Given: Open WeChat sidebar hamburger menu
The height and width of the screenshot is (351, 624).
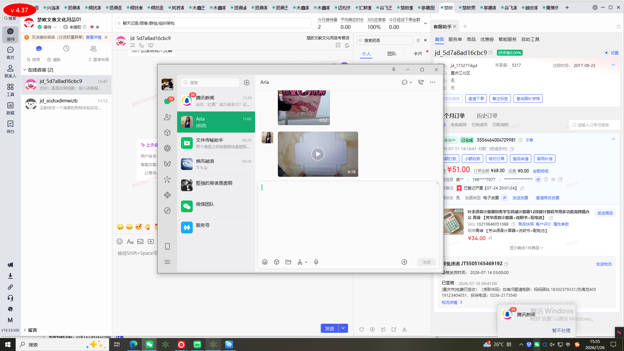Looking at the screenshot, I should point(167,262).
